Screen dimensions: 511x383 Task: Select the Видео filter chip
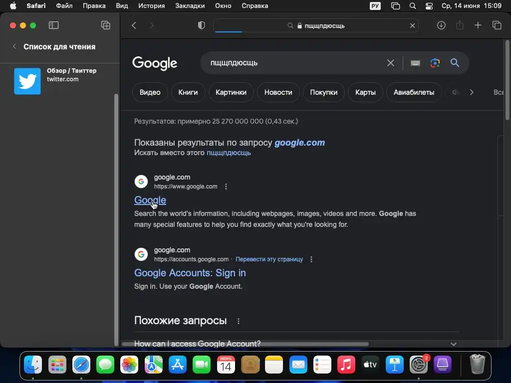pyautogui.click(x=150, y=92)
